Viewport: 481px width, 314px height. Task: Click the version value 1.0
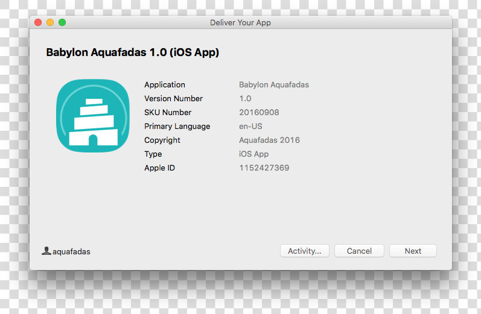pos(245,98)
